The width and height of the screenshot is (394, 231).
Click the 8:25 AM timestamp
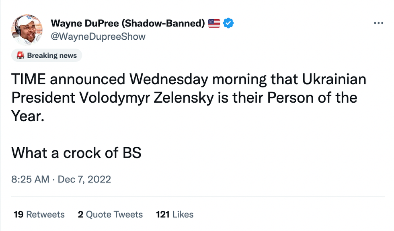tap(30, 179)
